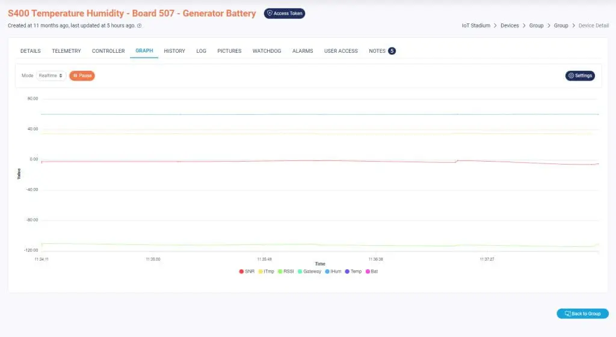Click Back to Group button
This screenshot has height=337, width=616.
[582, 314]
